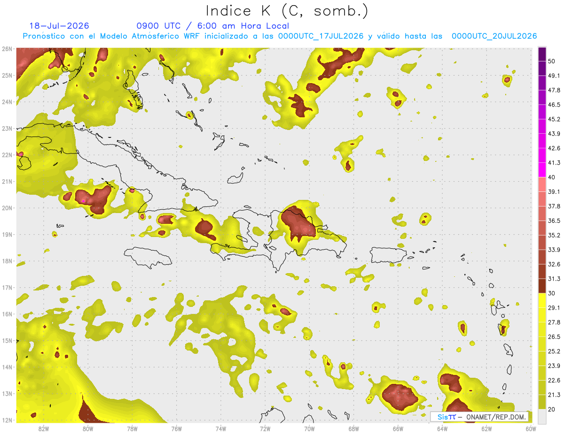The height and width of the screenshot is (435, 564).
Task: Click legend value 26.5
Action: point(554,336)
